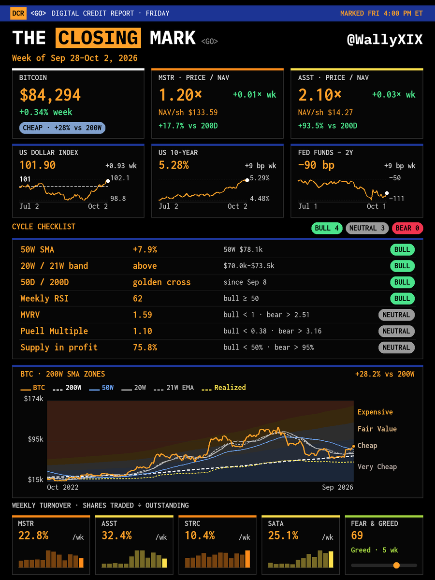Click the NEUTRAL tag on MVRV row
The height and width of the screenshot is (580, 435).
[396, 315]
